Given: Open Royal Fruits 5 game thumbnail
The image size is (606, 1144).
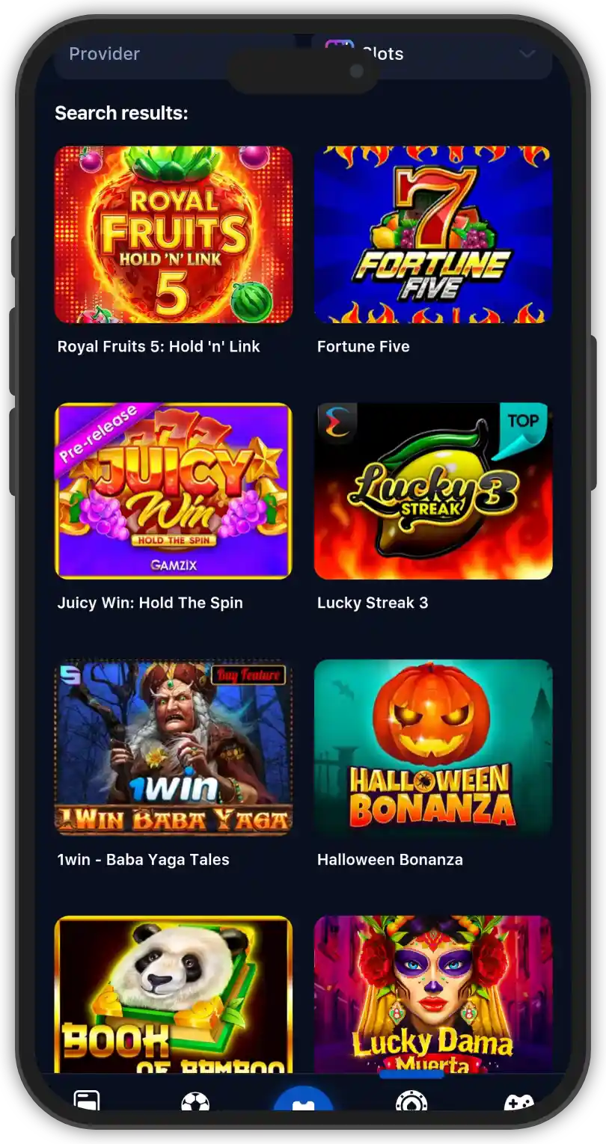Looking at the screenshot, I should click(x=174, y=235).
